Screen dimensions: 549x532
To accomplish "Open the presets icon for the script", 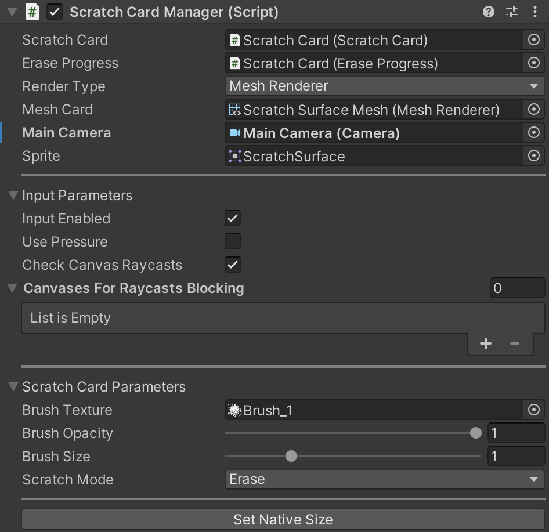I will [511, 11].
